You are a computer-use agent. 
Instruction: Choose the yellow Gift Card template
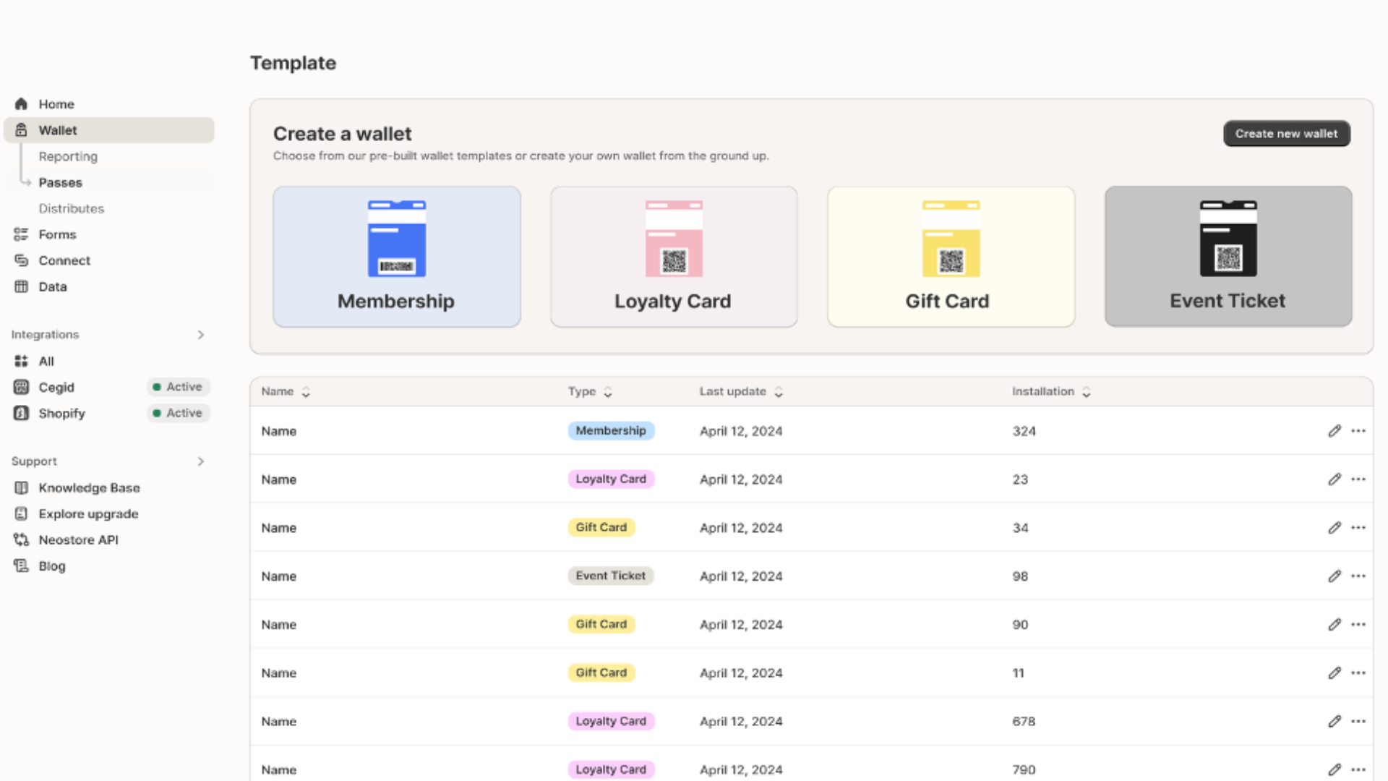pos(951,257)
